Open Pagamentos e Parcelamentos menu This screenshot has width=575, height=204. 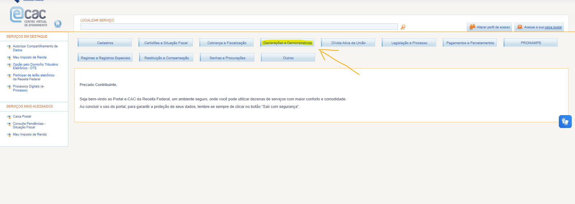(x=470, y=43)
